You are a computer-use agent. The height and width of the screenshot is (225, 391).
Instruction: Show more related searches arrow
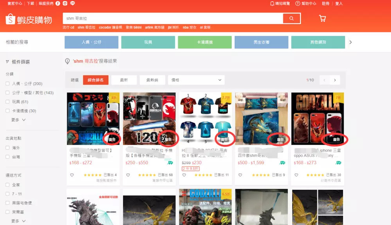[351, 42]
